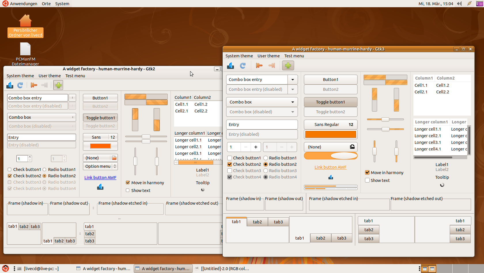This screenshot has height=273, width=484.
Task: Click Toggle button1 in the Gtk3 window
Action: pos(331,102)
